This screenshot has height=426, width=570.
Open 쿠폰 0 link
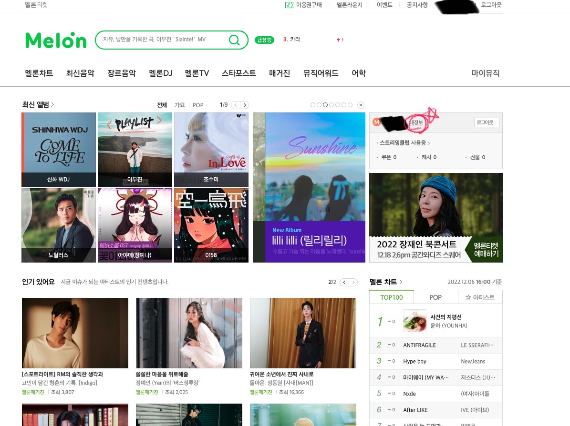click(389, 157)
